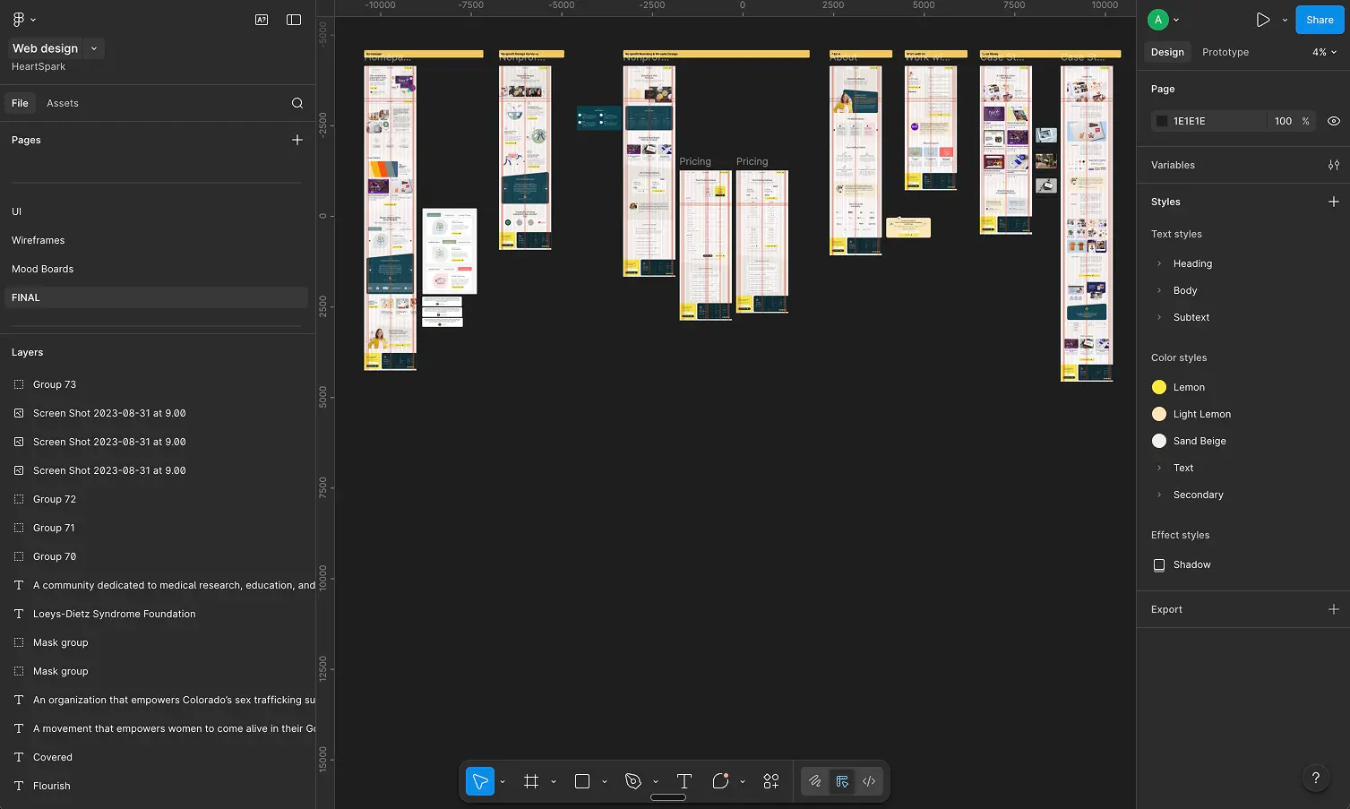Open the resources panel icon

pos(262,19)
